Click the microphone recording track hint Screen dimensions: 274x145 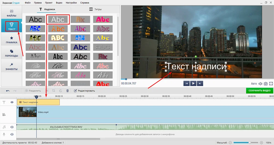tap(145, 134)
